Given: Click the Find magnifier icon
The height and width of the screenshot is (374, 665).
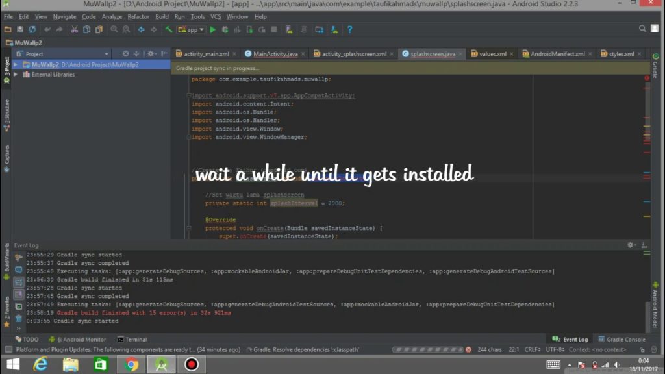Looking at the screenshot, I should pyautogui.click(x=114, y=29).
